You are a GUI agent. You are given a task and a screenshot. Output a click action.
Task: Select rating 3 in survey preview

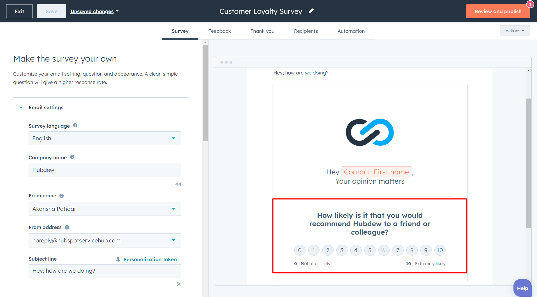point(342,250)
